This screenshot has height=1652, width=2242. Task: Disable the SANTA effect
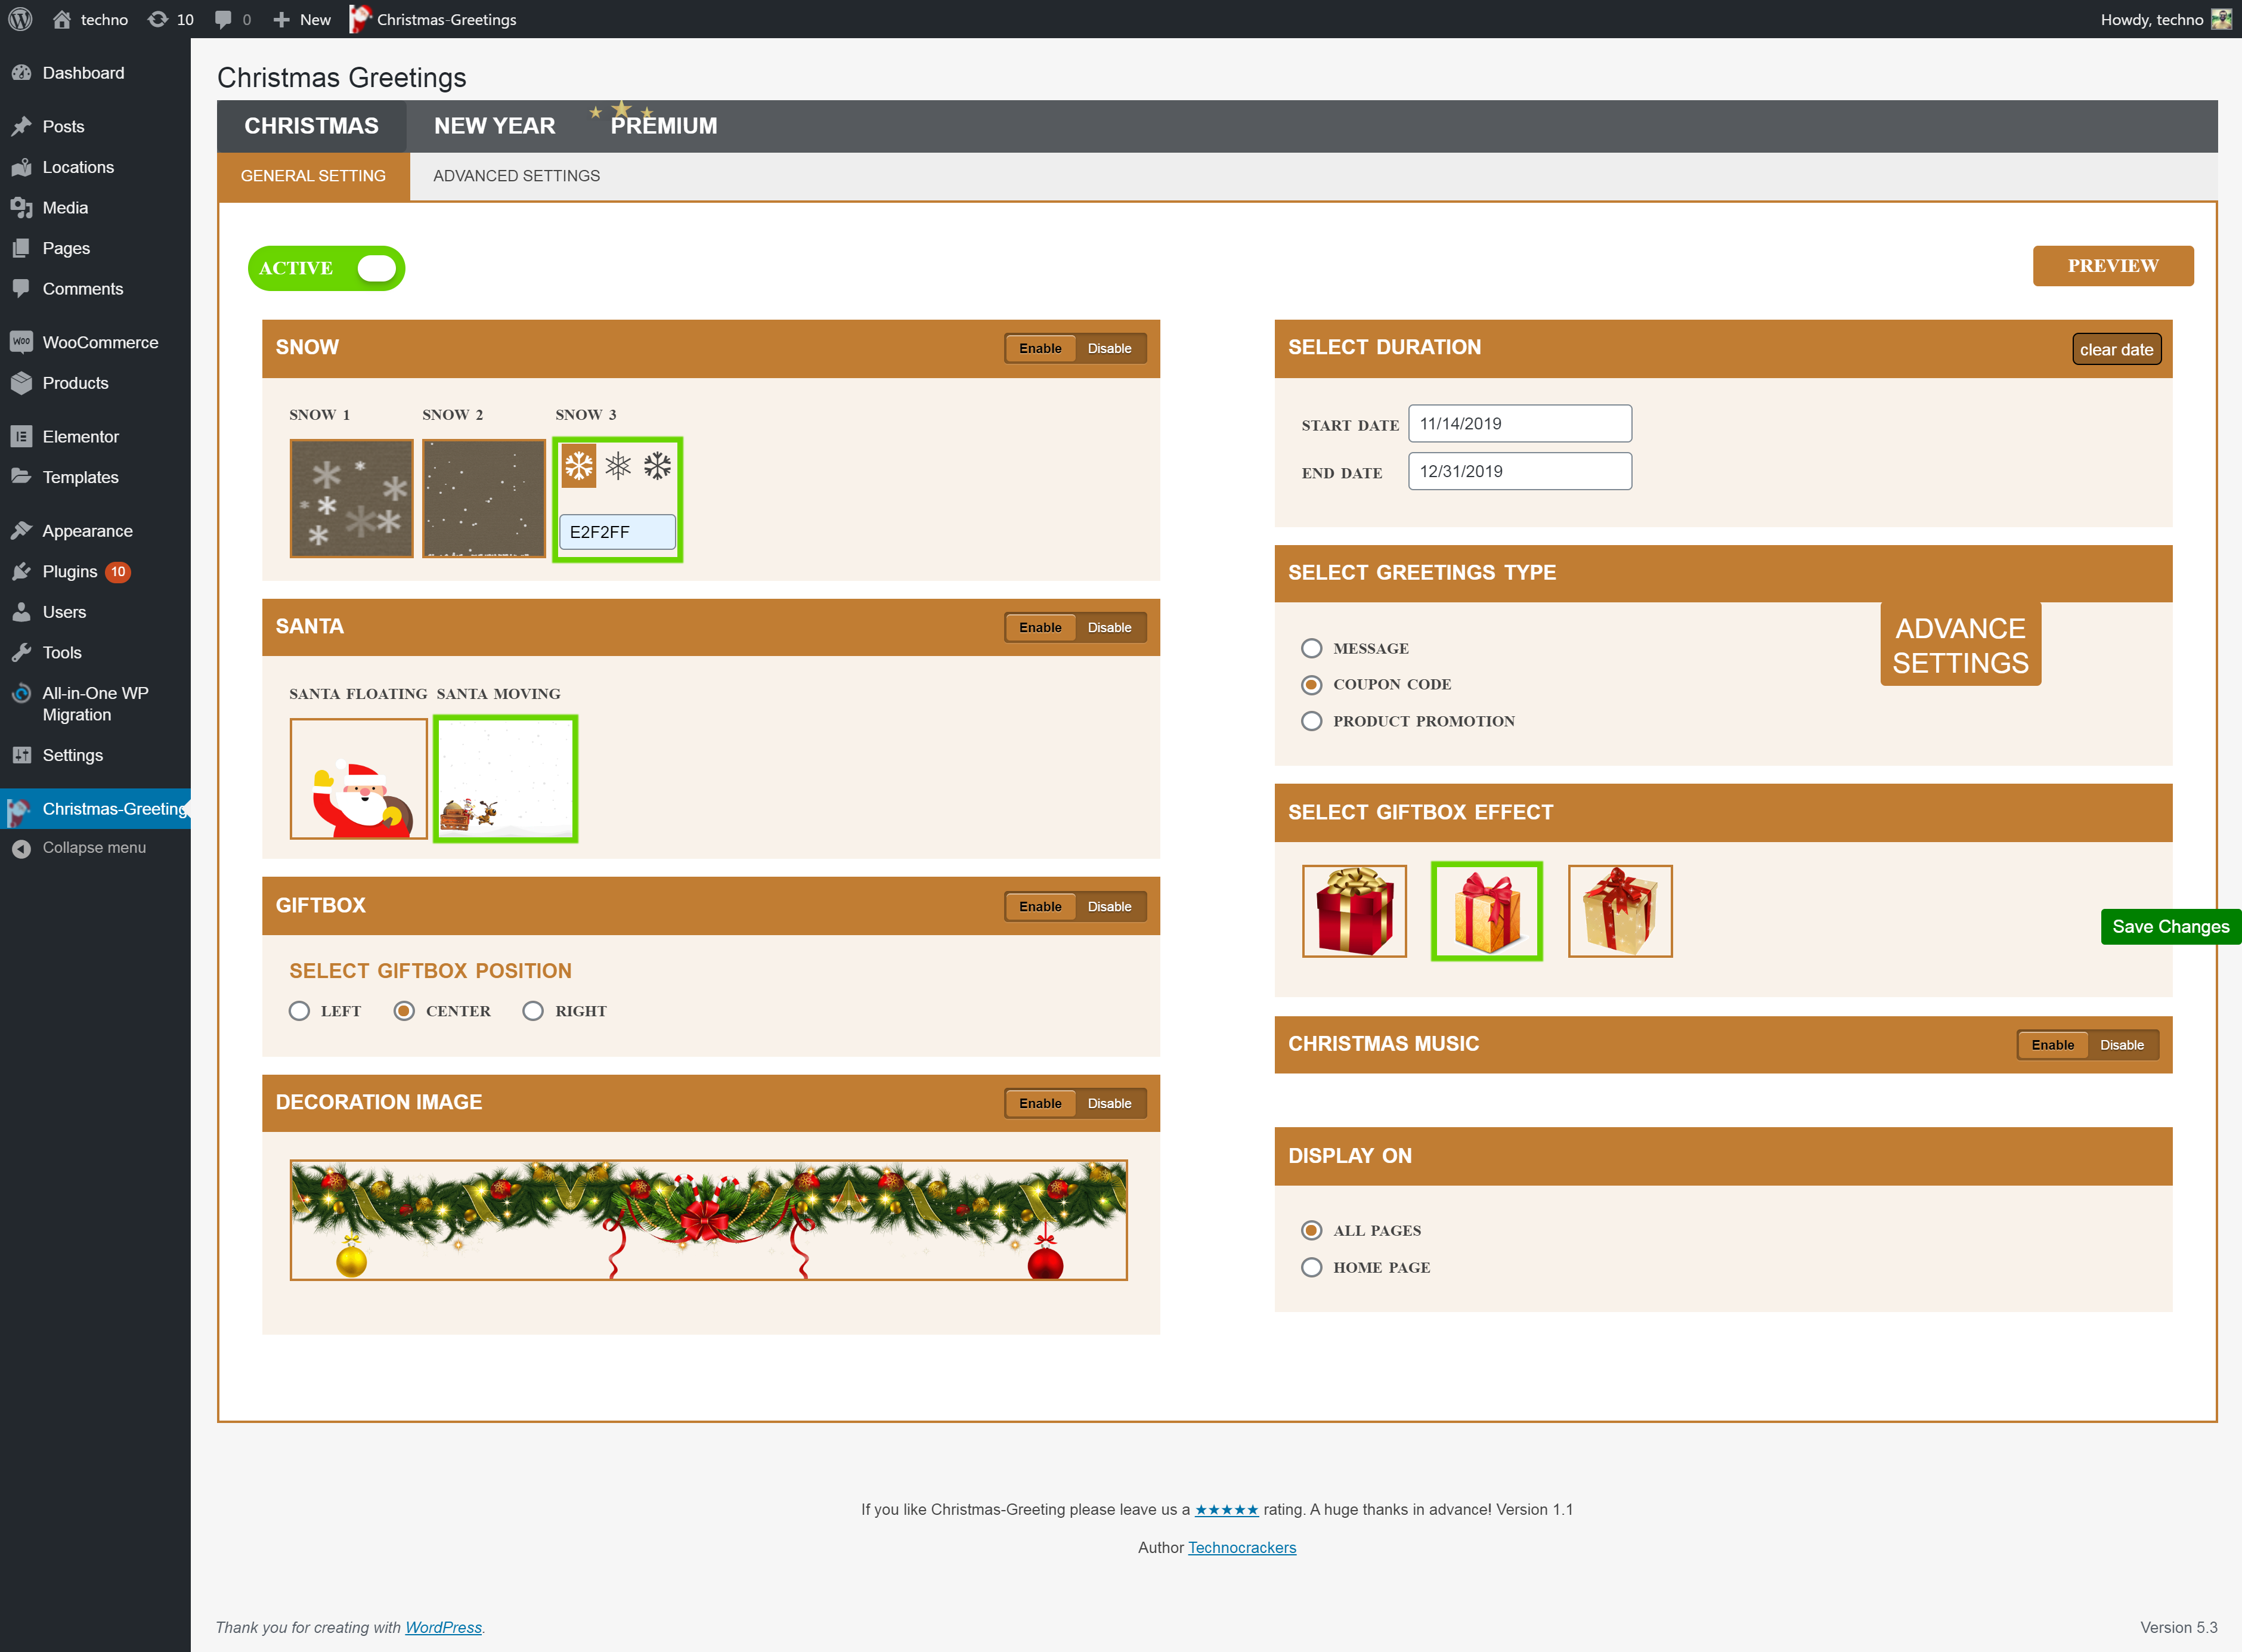(x=1110, y=627)
